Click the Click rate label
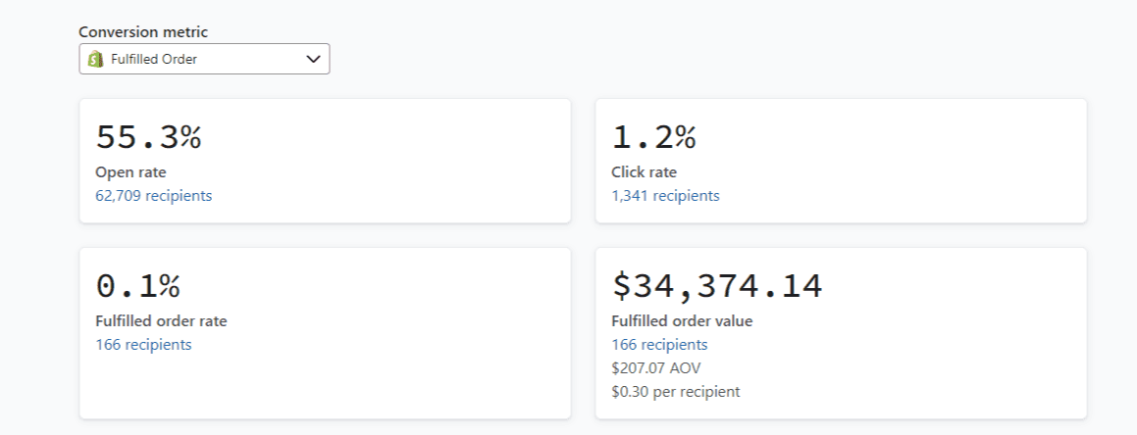1137x435 pixels. 644,172
